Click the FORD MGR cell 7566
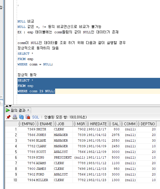 79,174
